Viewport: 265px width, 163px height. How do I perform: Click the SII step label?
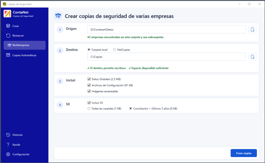[x=68, y=104]
